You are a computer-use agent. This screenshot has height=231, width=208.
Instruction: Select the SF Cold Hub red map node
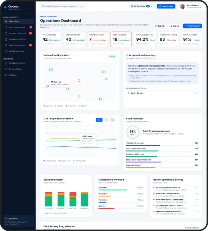click(x=48, y=86)
